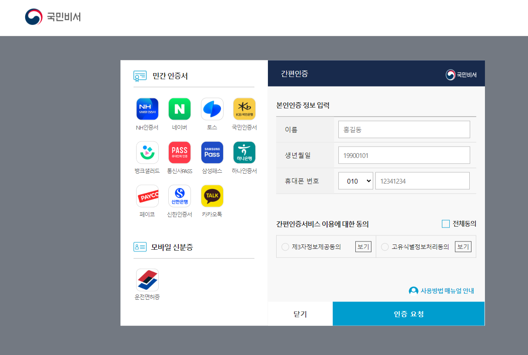Viewport: 528px width, 355px height.
Task: Select the 고유식별정보처리동의 radio button
Action: (385, 247)
